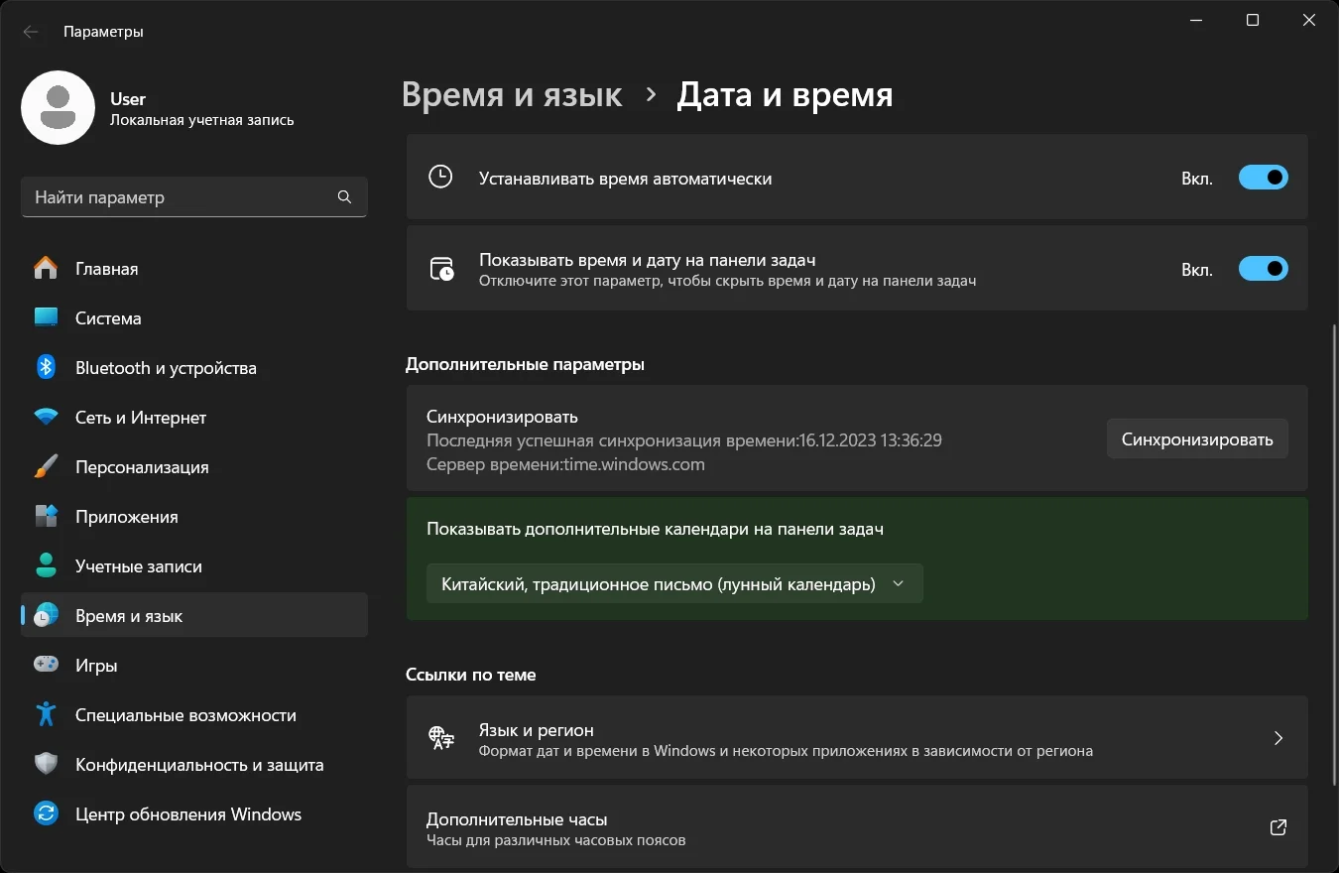The image size is (1339, 873).
Task: Click the Синхронизировать button
Action: tap(1197, 438)
